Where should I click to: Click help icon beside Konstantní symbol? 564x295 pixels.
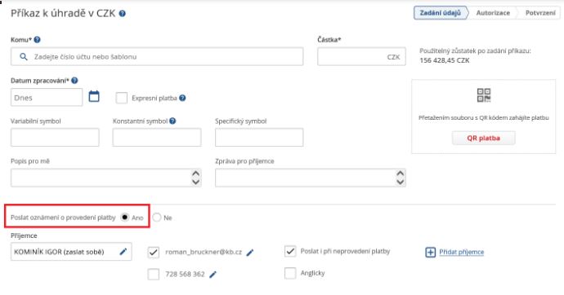coord(172,121)
